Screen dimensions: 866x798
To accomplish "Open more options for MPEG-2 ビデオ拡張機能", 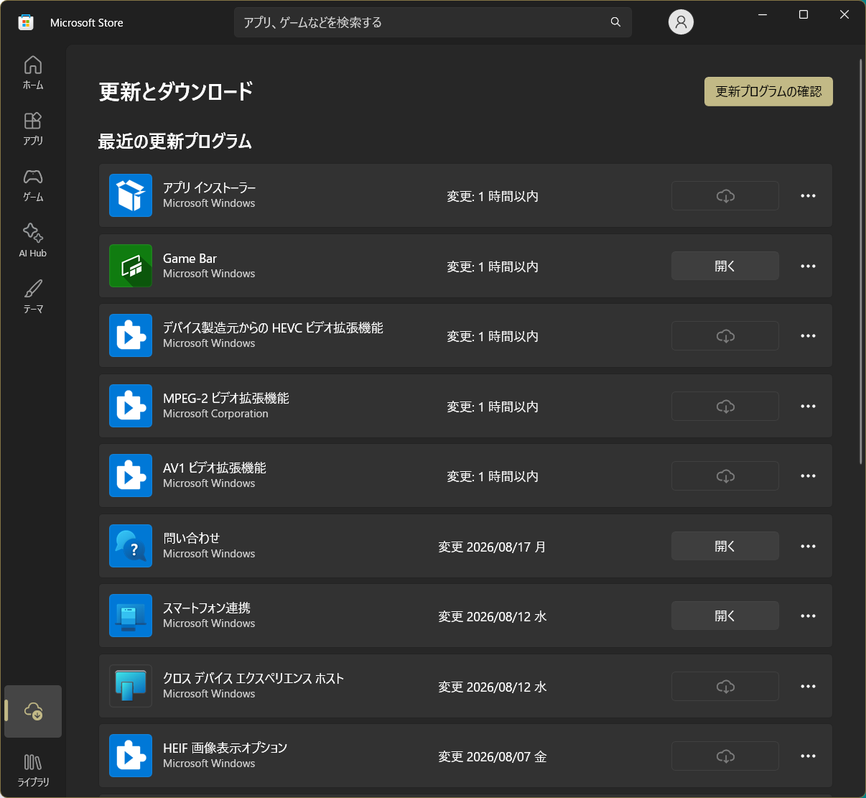I will [808, 406].
